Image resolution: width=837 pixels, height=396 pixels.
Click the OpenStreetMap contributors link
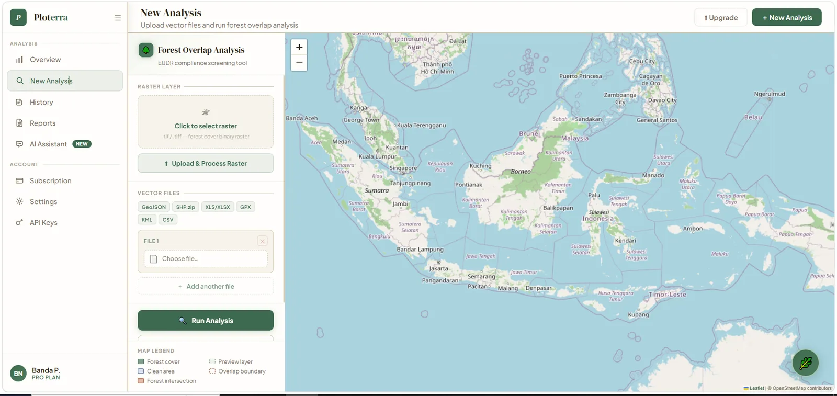click(x=802, y=388)
